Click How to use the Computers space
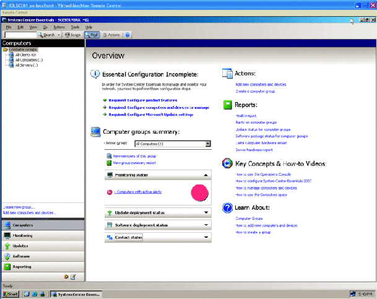Image resolution: width=377 pixels, height=299 pixels. tap(261, 194)
